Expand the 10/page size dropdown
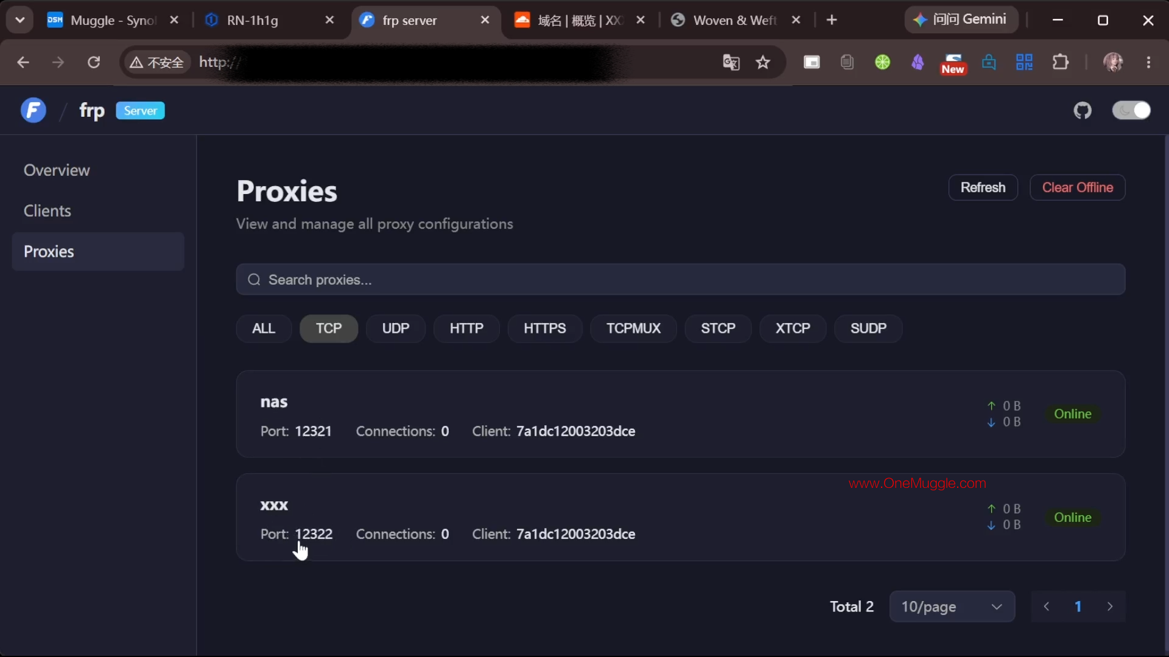1169x657 pixels. pyautogui.click(x=952, y=607)
